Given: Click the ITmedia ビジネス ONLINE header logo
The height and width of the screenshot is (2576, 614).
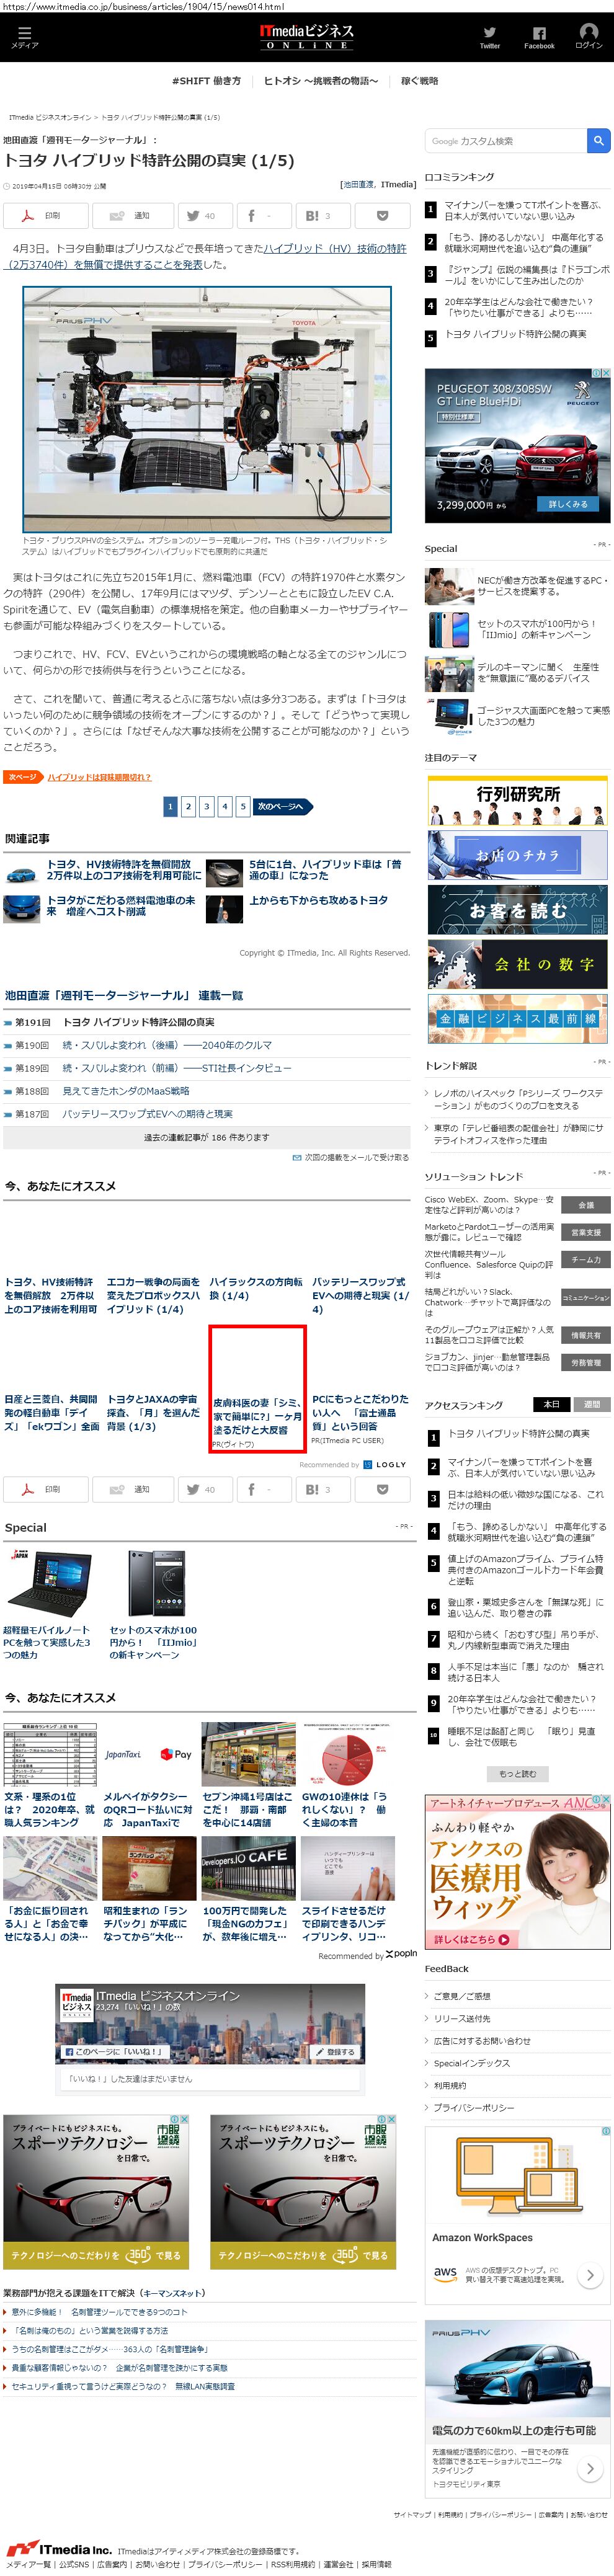Looking at the screenshot, I should (307, 37).
